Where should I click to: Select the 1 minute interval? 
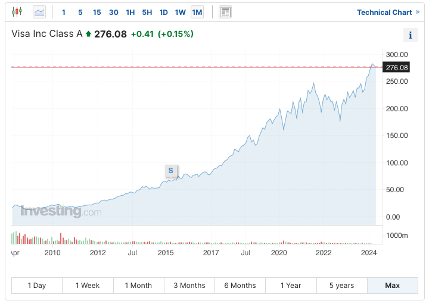64,12
